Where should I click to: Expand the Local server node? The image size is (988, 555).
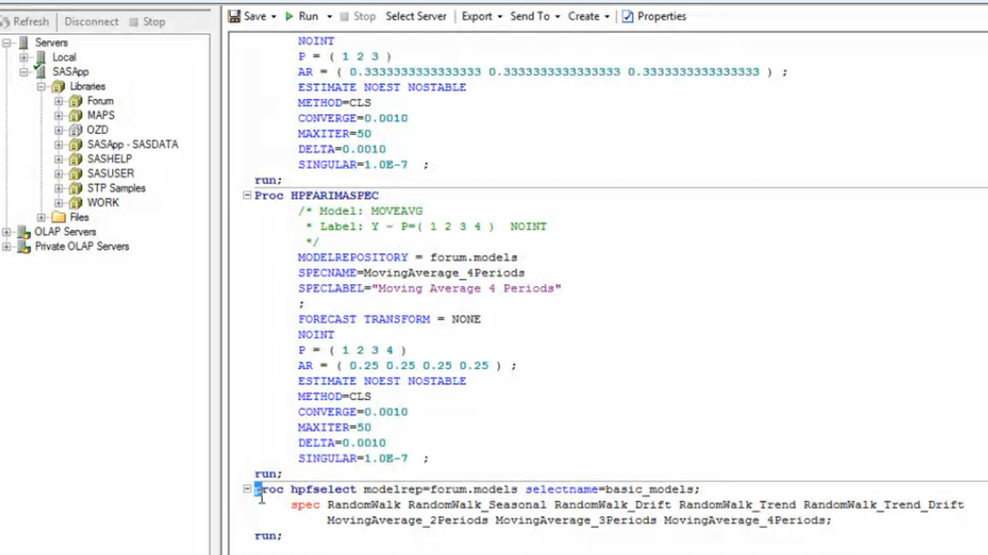coord(23,57)
